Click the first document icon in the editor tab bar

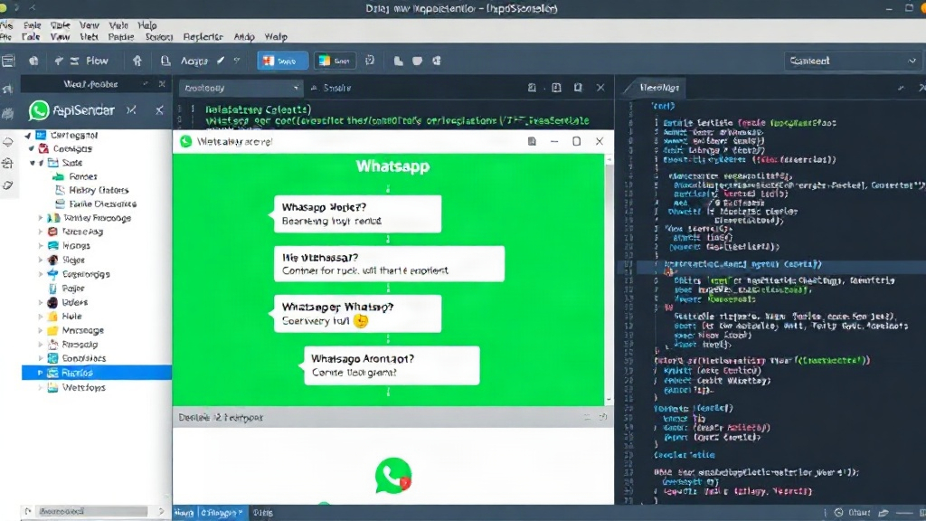click(532, 88)
